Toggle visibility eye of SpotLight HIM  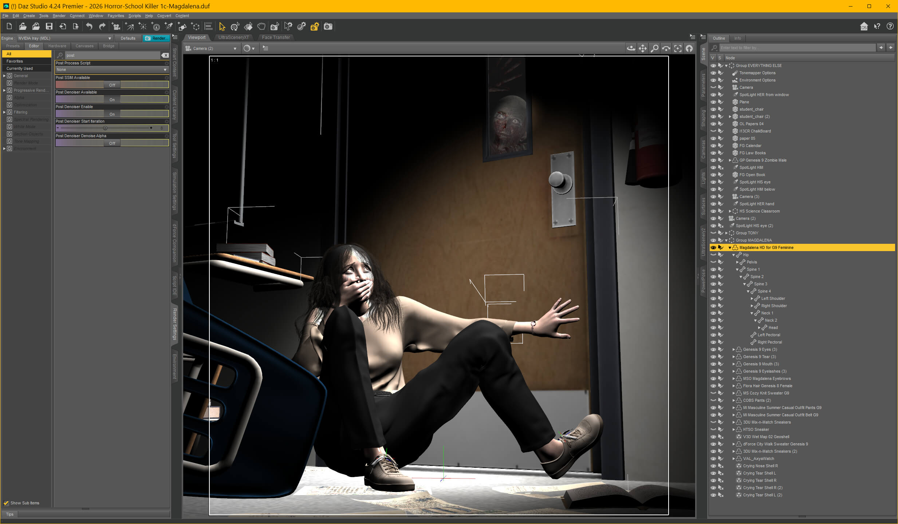[x=713, y=167]
